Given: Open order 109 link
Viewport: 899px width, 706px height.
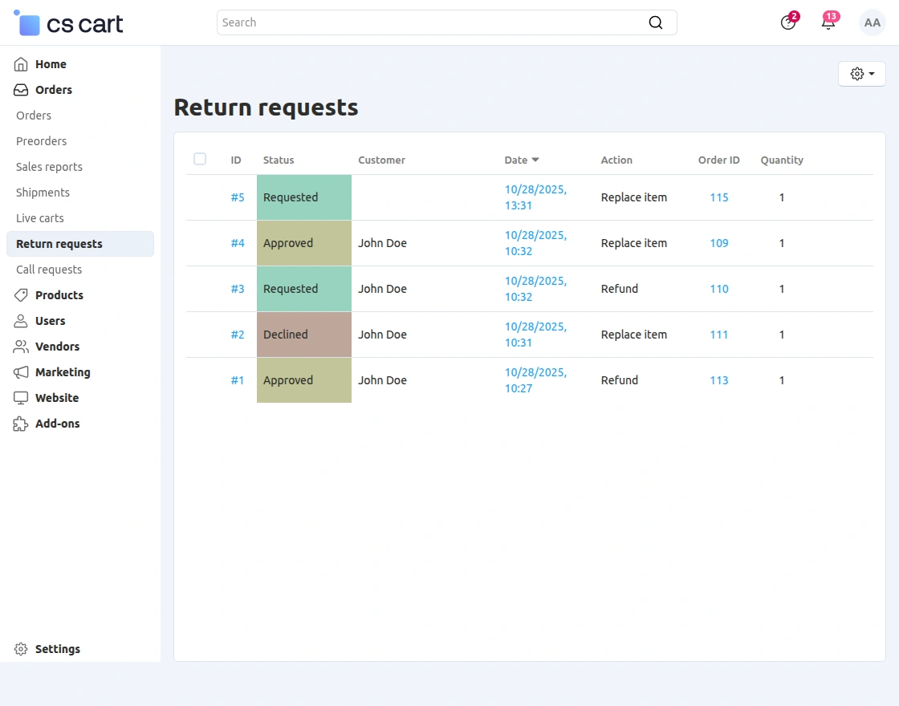Looking at the screenshot, I should coord(719,243).
